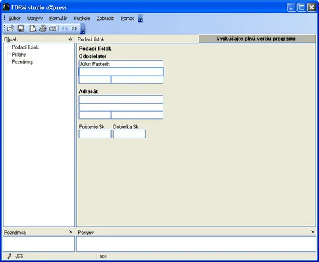
Task: Click the first Adresát line field
Action: point(121,99)
